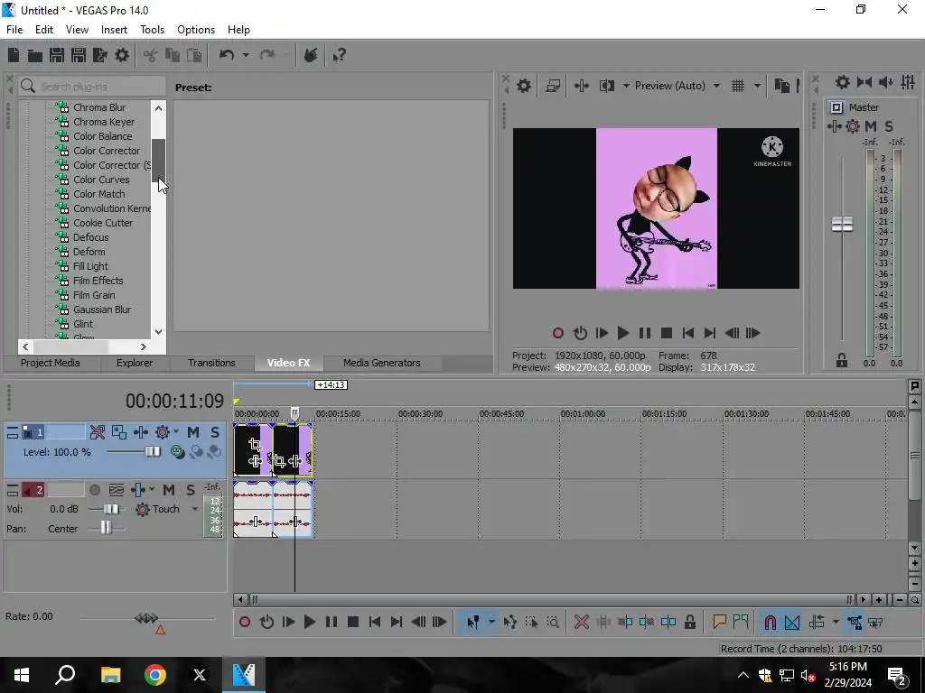925x693 pixels.
Task: Toggle Split Screen View in preview
Action: click(x=606, y=86)
